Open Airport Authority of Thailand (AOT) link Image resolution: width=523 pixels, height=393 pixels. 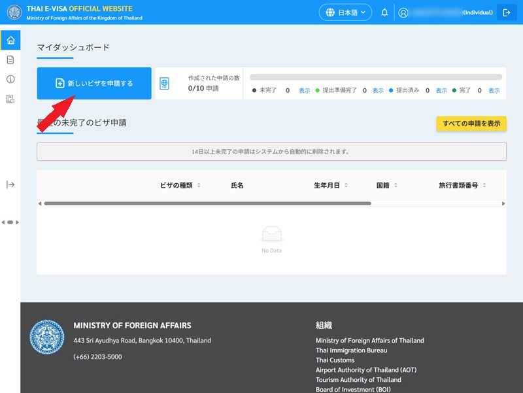(x=366, y=370)
